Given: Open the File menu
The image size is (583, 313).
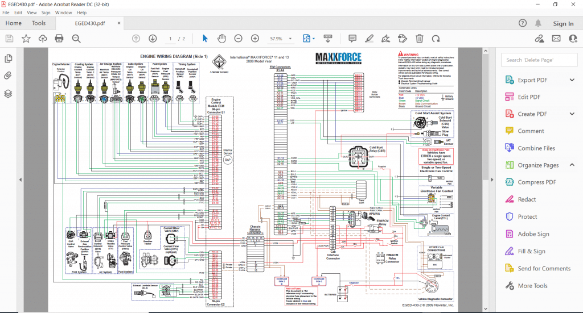Looking at the screenshot, I should pyautogui.click(x=6, y=12).
